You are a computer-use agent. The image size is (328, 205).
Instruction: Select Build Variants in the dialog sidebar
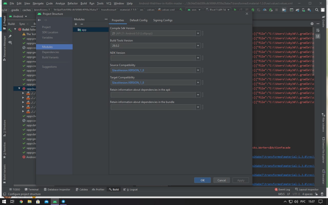[50, 57]
